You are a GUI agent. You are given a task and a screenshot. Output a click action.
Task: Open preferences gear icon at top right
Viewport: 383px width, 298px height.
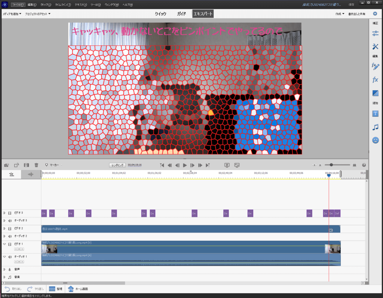coord(375,14)
